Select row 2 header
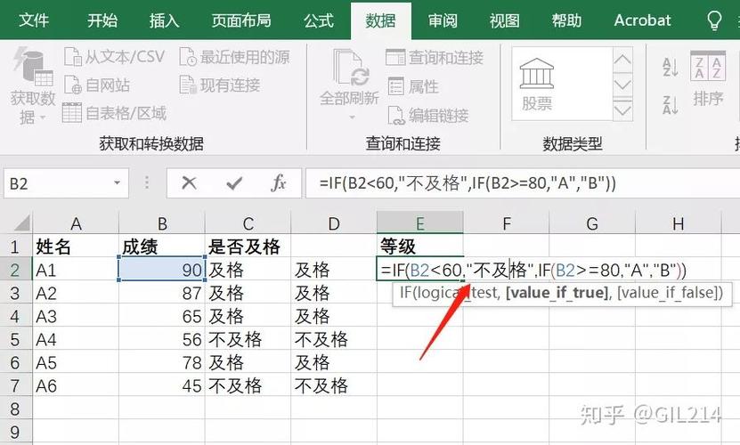Screen dimensions: 740x445 [x=15, y=270]
